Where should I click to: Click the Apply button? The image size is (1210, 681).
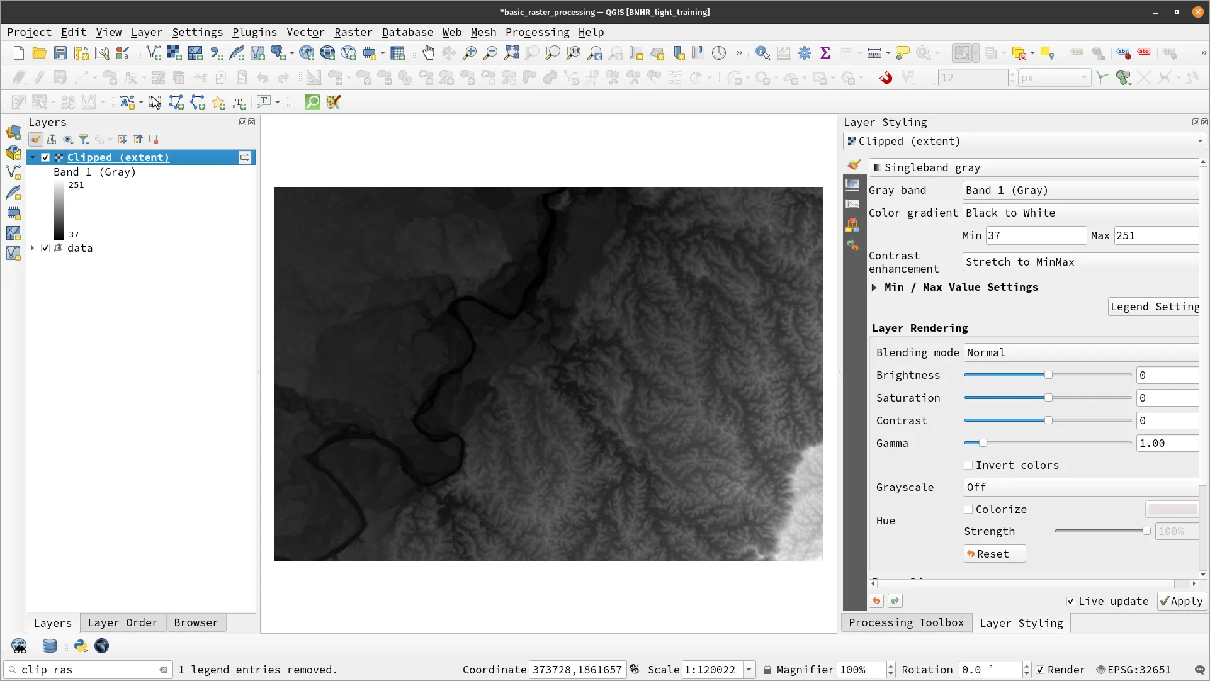point(1182,601)
